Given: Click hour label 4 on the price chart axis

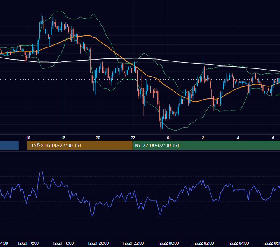Looking at the screenshot, I should tap(238, 138).
